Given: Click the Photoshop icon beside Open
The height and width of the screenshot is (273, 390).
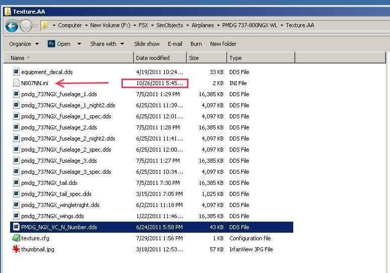Looking at the screenshot, I should (x=51, y=44).
